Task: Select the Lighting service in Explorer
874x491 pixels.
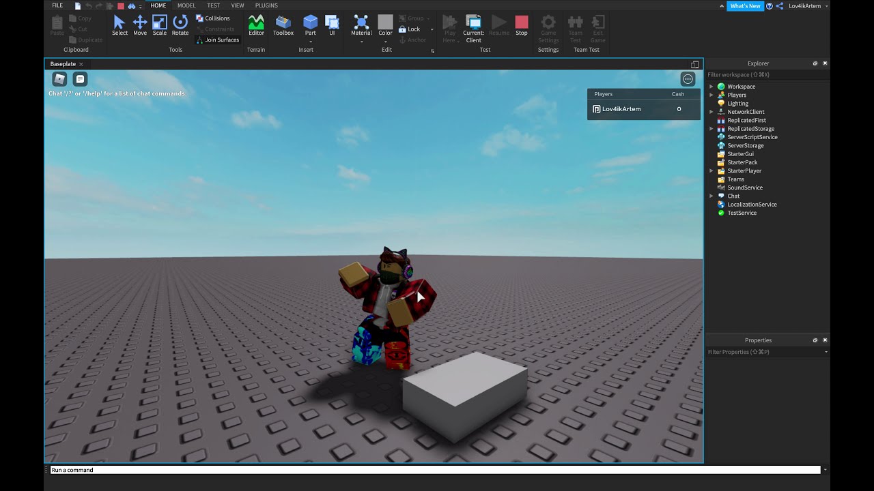Action: point(737,104)
